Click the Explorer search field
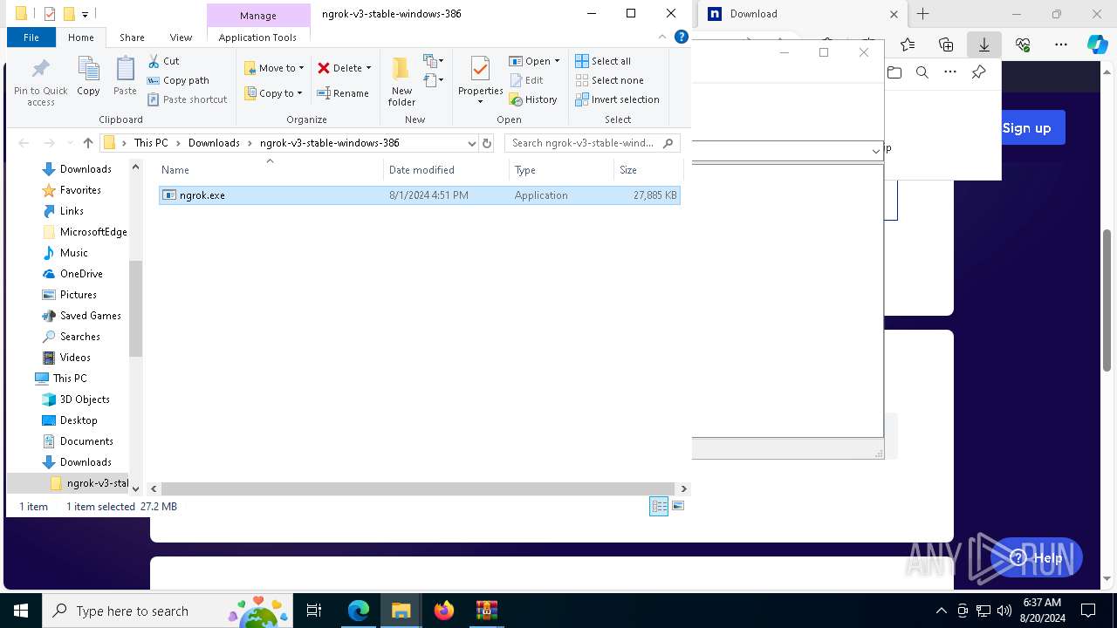Screen dimensions: 1117x628 click(x=593, y=143)
